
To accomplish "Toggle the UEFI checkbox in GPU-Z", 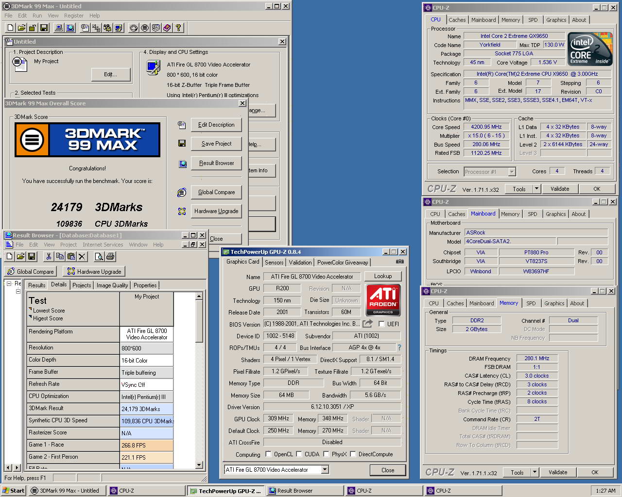I will (381, 324).
